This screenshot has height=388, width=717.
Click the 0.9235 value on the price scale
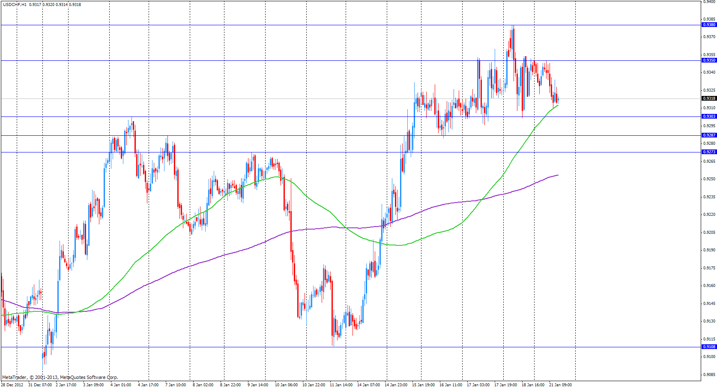(x=709, y=197)
